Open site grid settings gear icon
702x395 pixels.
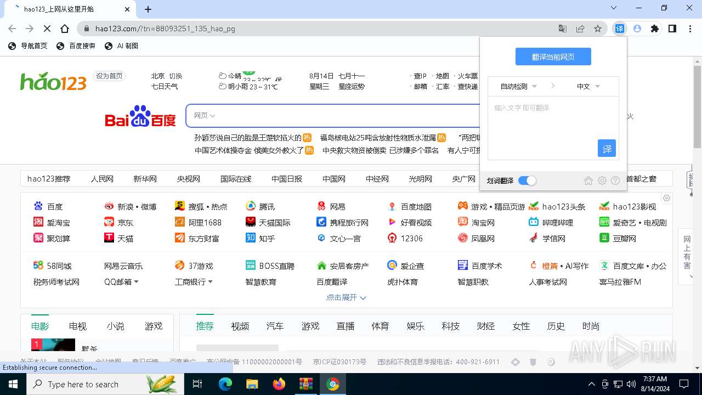pos(666,198)
